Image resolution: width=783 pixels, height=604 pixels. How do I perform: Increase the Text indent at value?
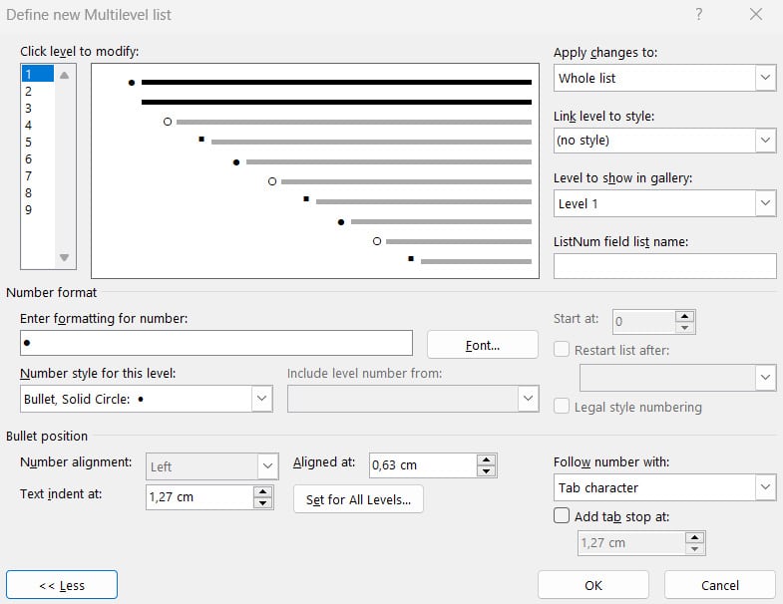click(x=261, y=491)
